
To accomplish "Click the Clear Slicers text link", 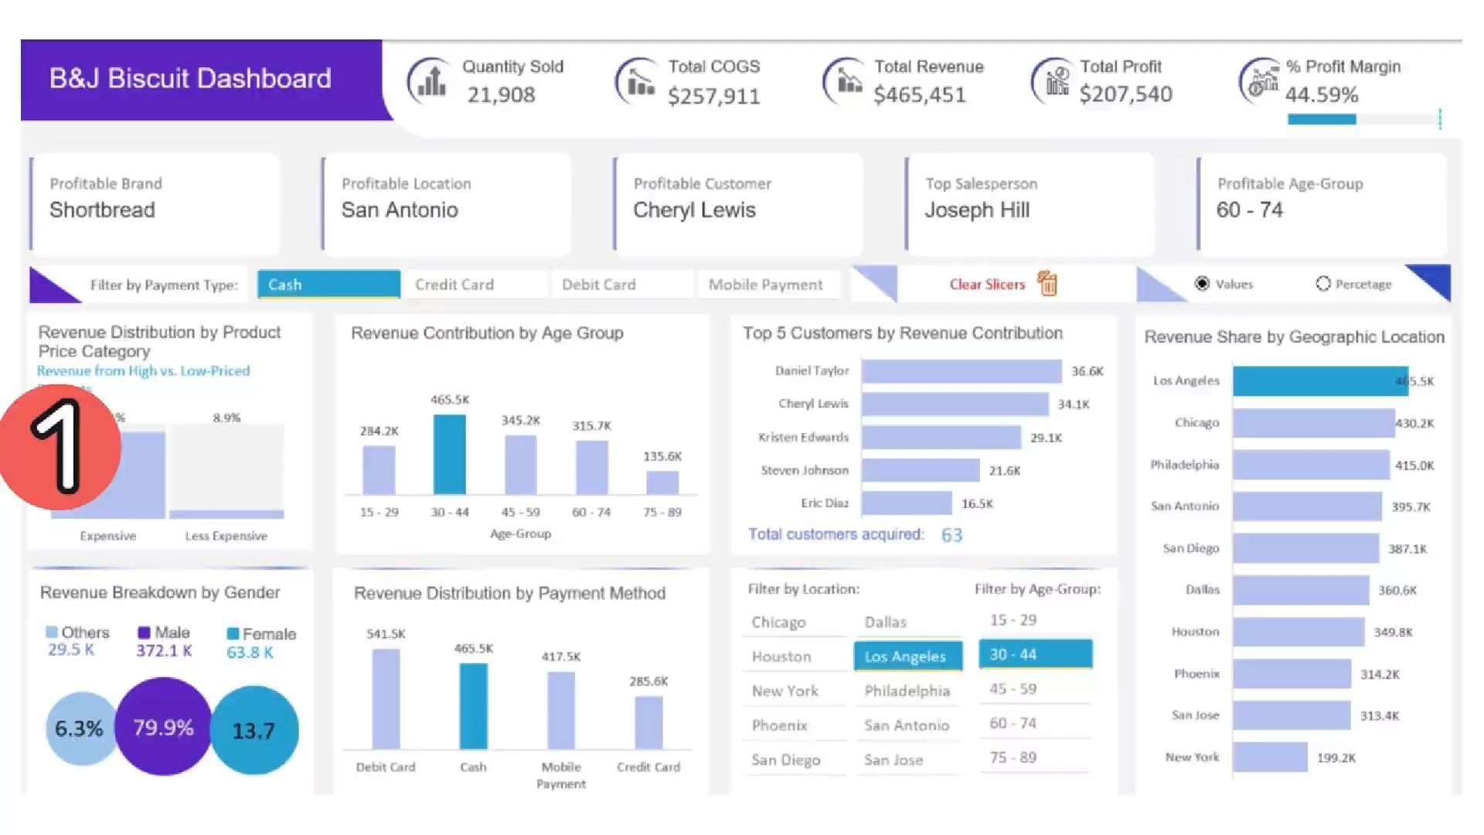I will click(987, 285).
